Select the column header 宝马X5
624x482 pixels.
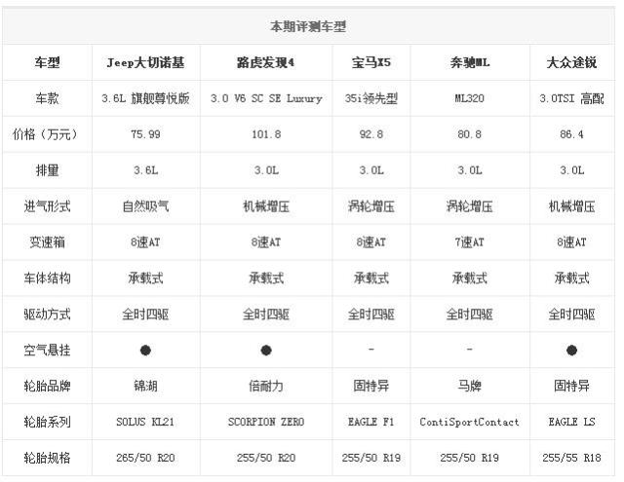[370, 62]
